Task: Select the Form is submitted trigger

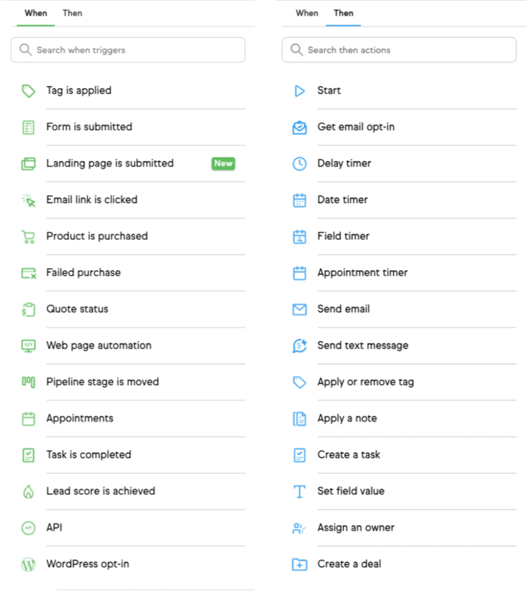Action: [89, 127]
